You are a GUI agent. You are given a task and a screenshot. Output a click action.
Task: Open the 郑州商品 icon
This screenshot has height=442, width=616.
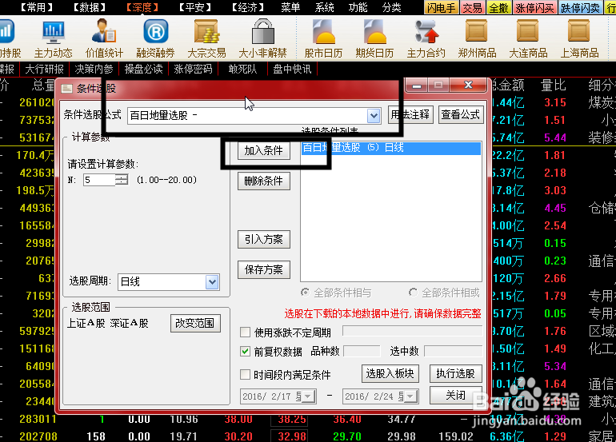[x=477, y=38]
